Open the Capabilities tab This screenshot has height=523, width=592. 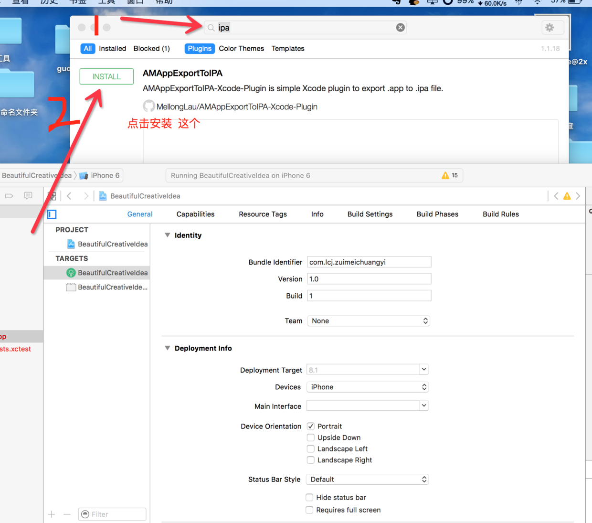pyautogui.click(x=195, y=214)
